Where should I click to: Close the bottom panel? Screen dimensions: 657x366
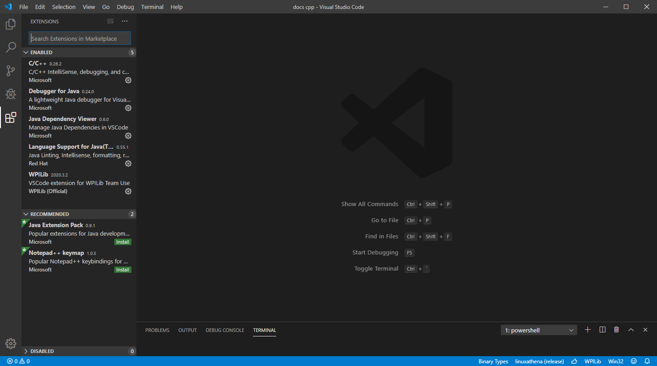coord(645,330)
